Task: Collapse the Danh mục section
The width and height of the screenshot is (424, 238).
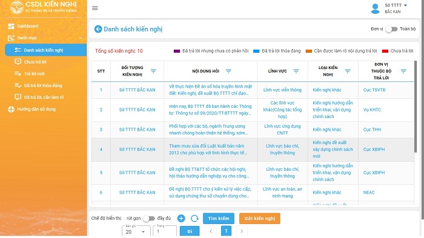Action: click(x=81, y=38)
